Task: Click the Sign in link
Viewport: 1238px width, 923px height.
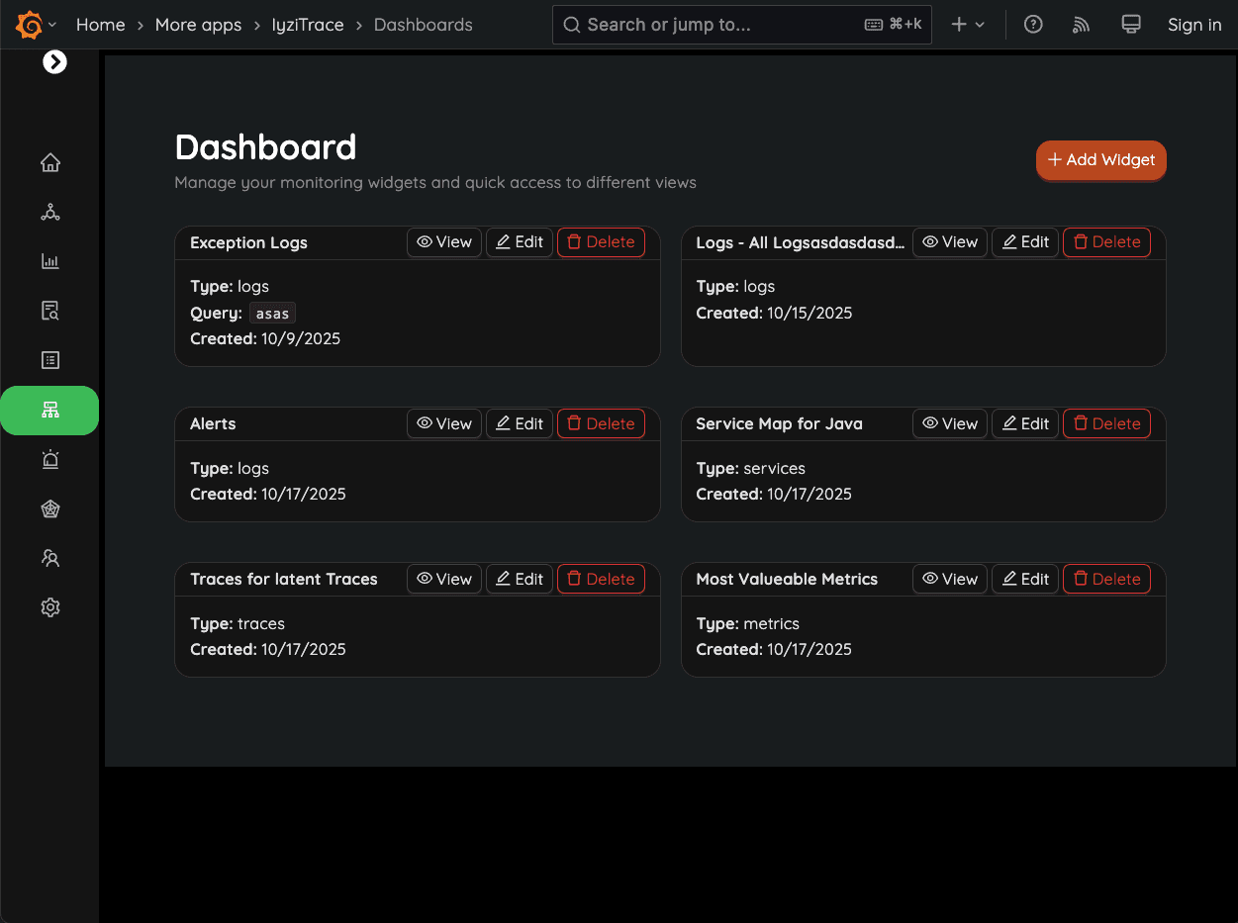Action: click(x=1194, y=24)
